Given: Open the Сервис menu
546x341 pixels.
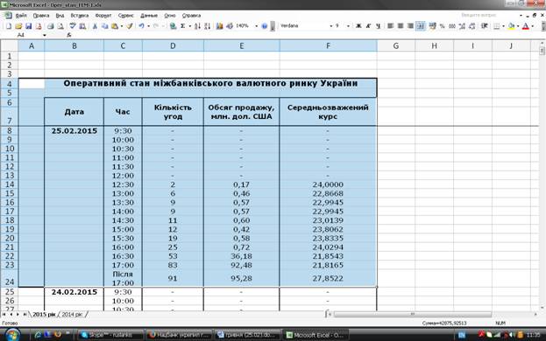Looking at the screenshot, I should coord(125,16).
